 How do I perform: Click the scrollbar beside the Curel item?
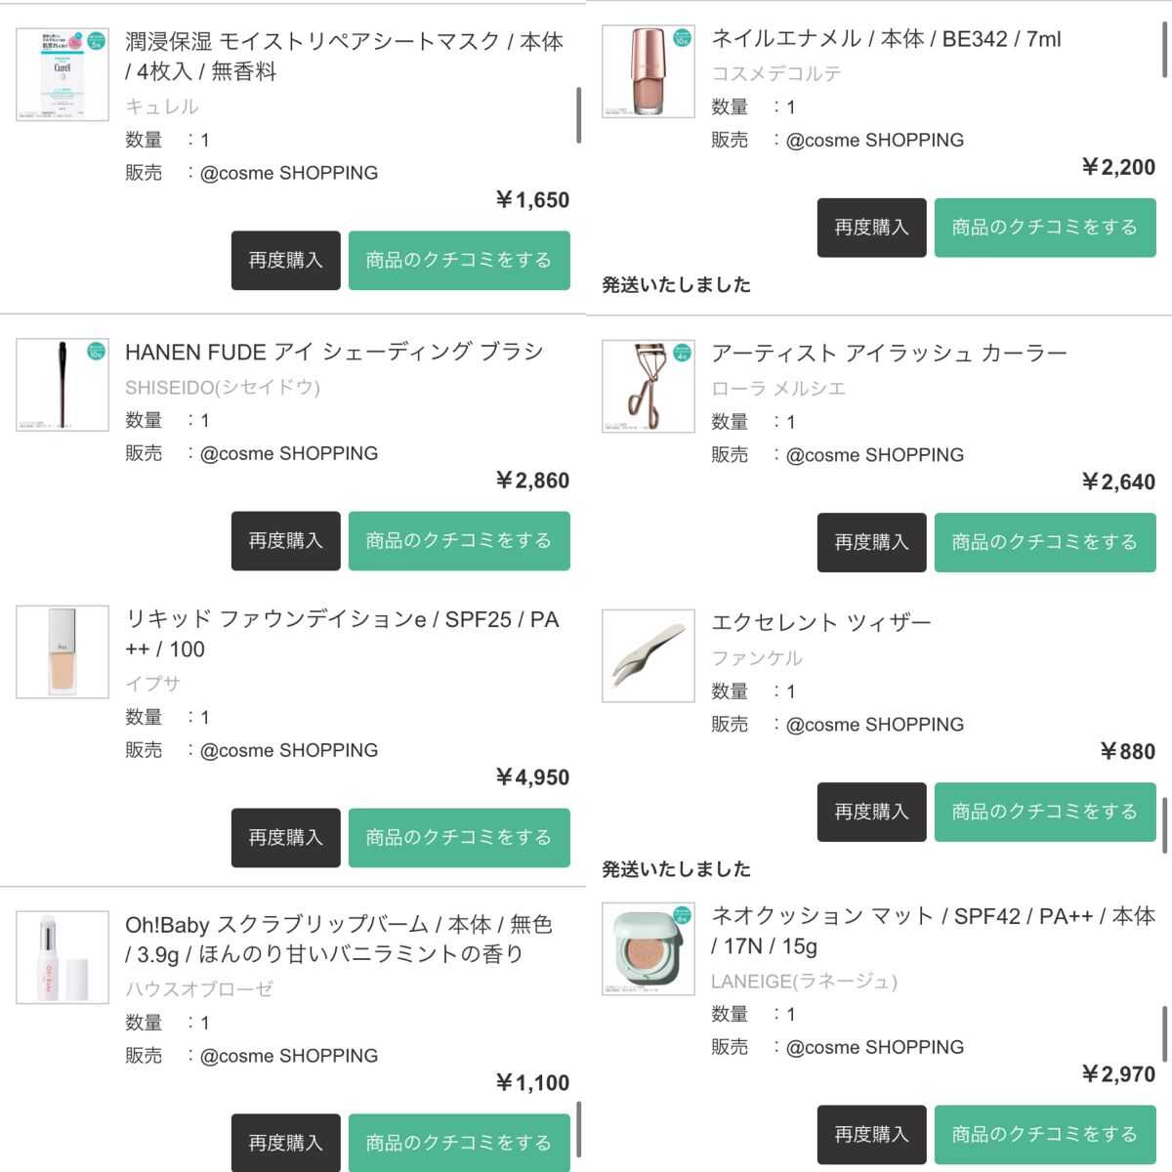point(579,115)
